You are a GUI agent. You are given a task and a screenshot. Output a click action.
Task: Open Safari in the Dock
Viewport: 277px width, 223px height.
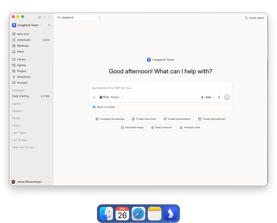pyautogui.click(x=138, y=213)
